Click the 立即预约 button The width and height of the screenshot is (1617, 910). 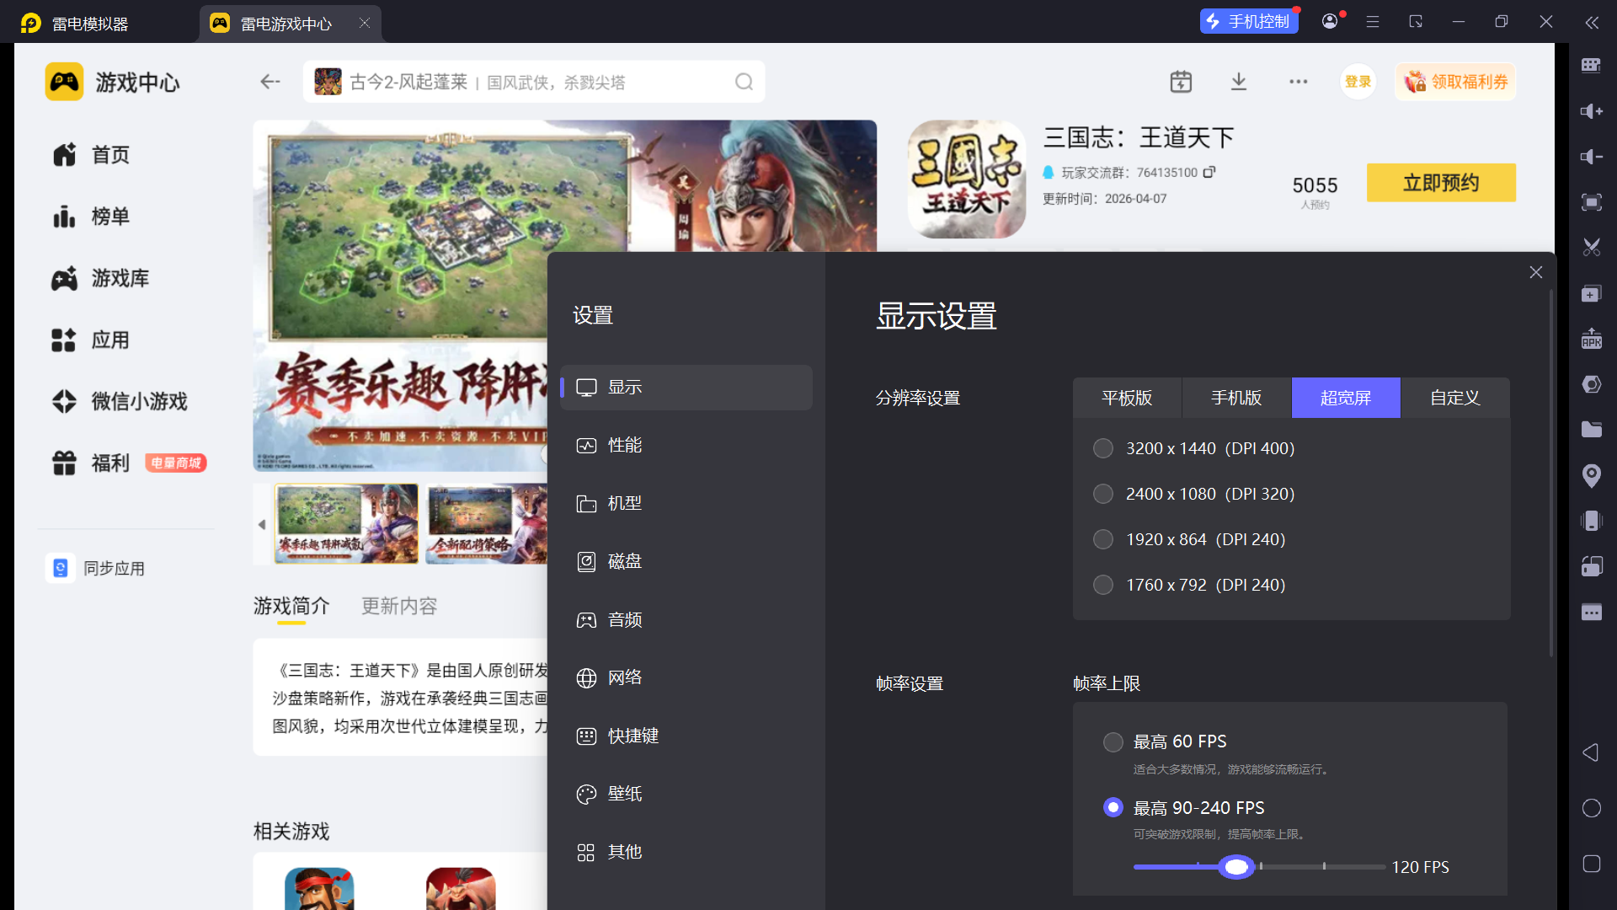click(1441, 183)
